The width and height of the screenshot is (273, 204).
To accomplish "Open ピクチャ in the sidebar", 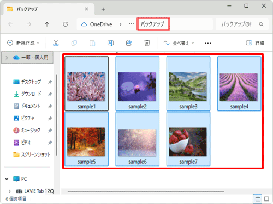I will pos(24,118).
